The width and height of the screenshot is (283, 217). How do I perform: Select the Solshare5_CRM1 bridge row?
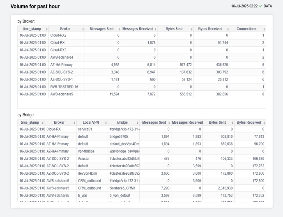pyautogui.click(x=123, y=188)
